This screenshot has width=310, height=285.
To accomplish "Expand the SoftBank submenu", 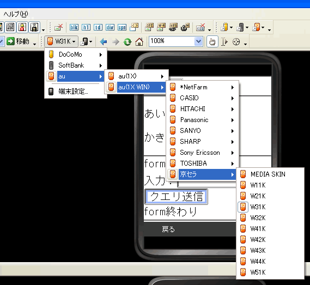I will [76, 65].
